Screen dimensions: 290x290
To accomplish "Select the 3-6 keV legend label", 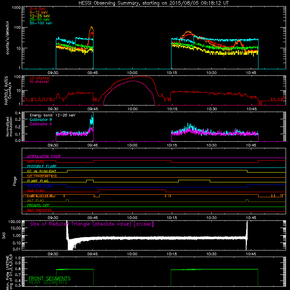I will click(x=38, y=9).
